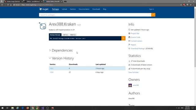Click the envelope icon beside Contact owners

pos(129,41)
